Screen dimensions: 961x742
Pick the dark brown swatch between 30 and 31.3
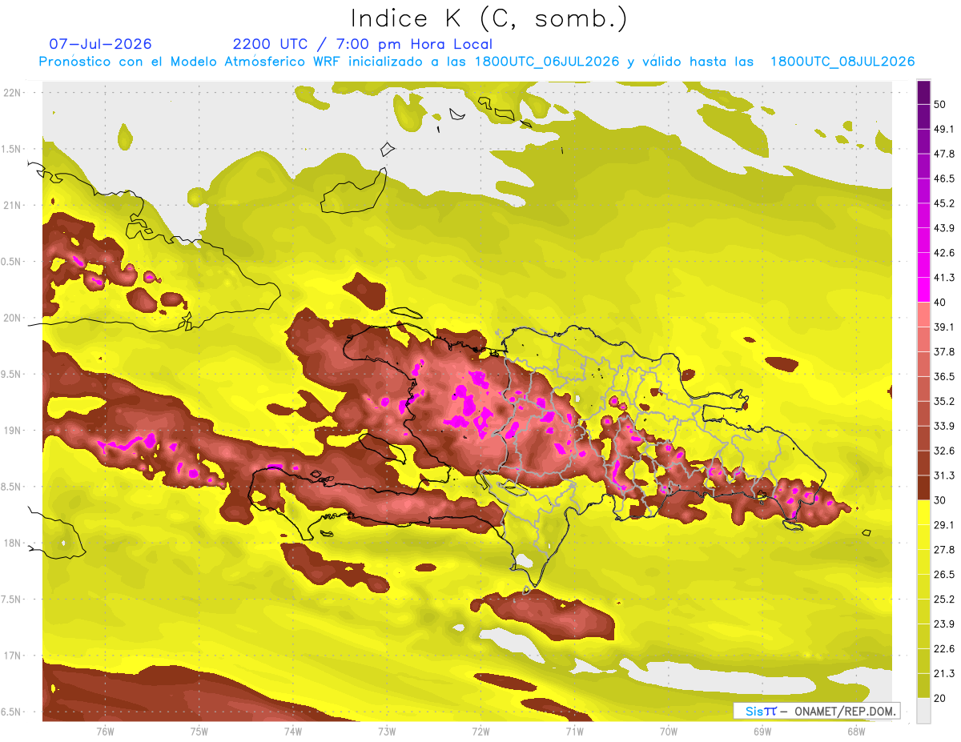coord(923,487)
